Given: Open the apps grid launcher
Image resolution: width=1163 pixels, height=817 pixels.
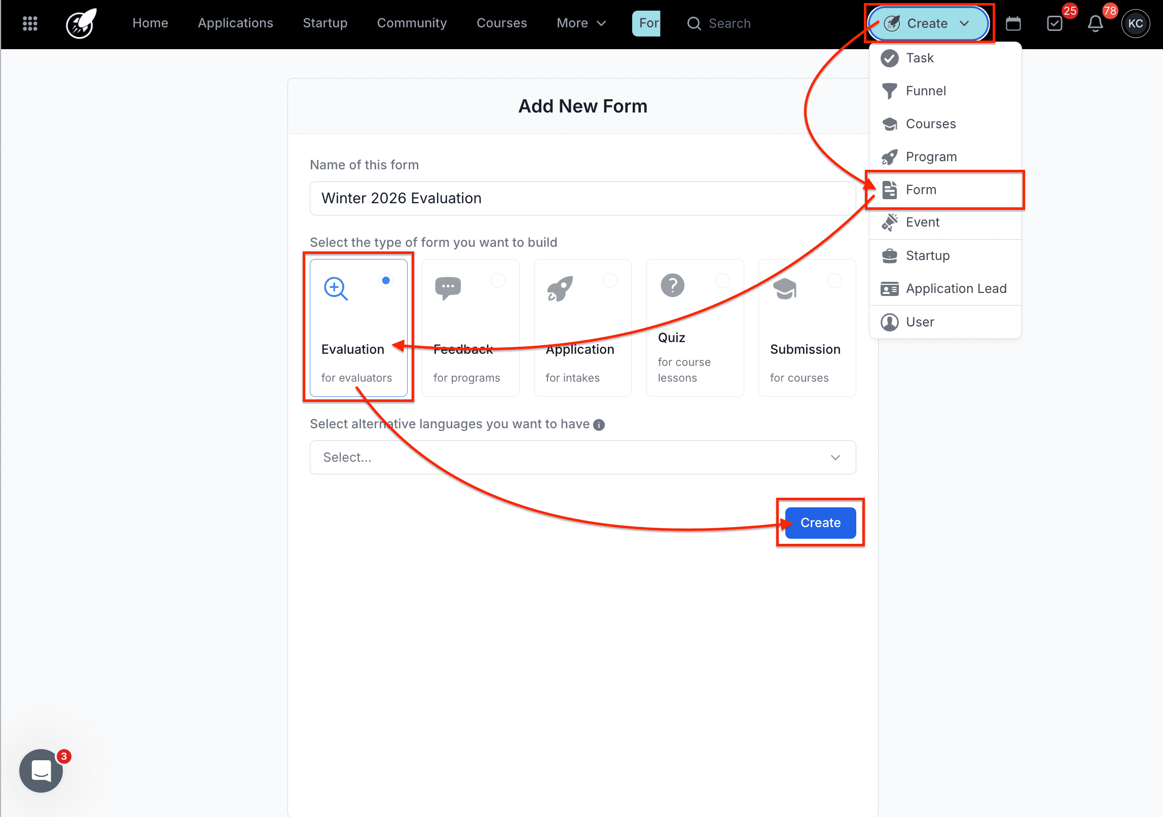Looking at the screenshot, I should coord(30,23).
